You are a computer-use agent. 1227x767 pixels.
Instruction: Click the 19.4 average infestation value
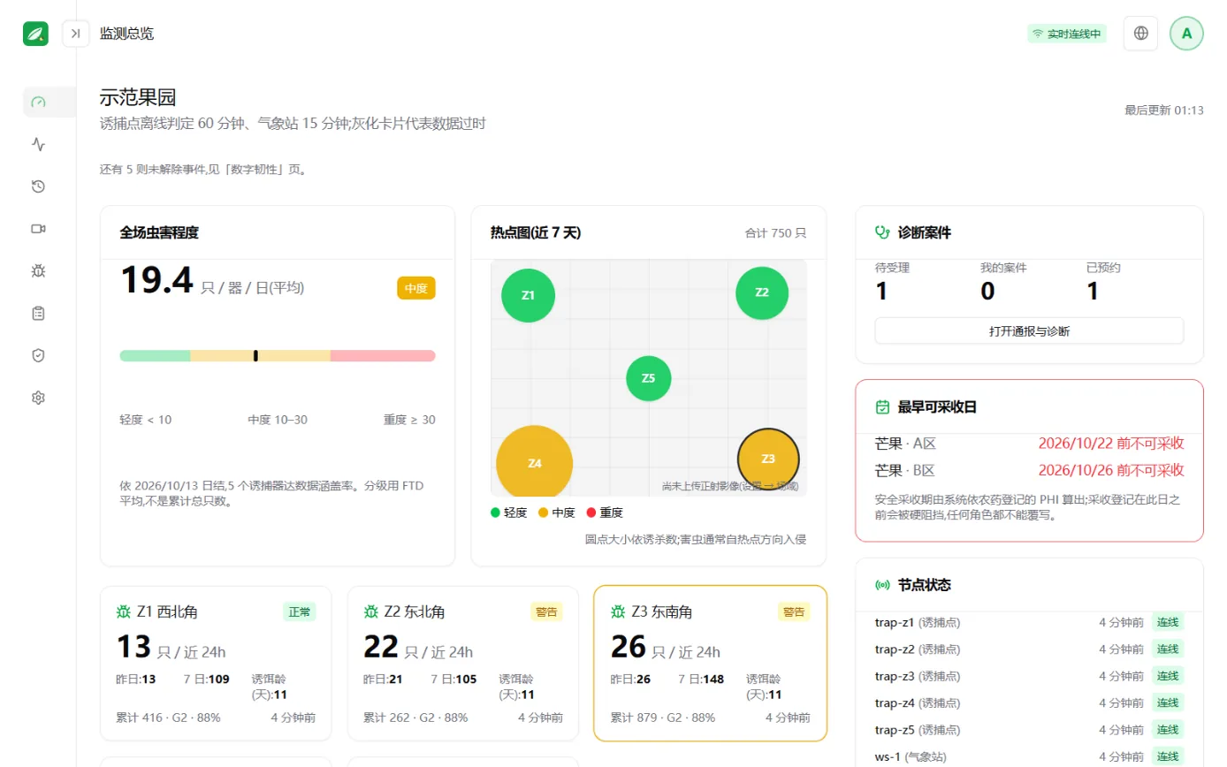(x=156, y=281)
